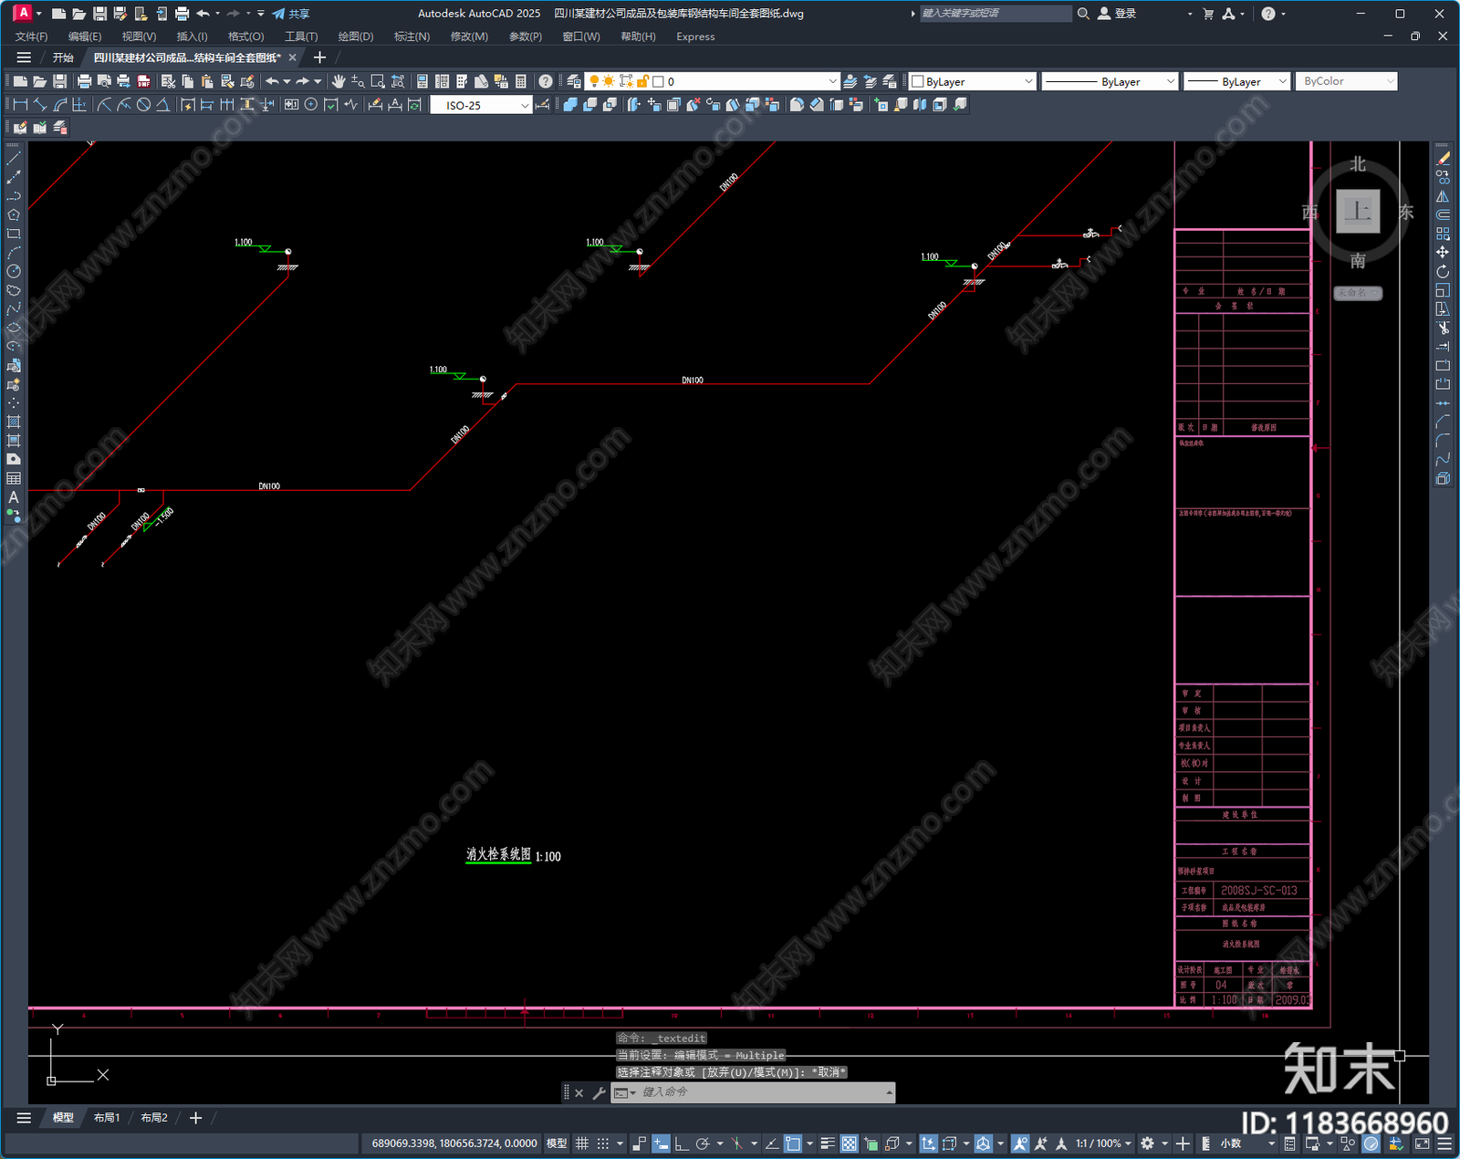Click coordinate readout 689069.3398, 180656.3724, 0.0000

click(x=454, y=1143)
